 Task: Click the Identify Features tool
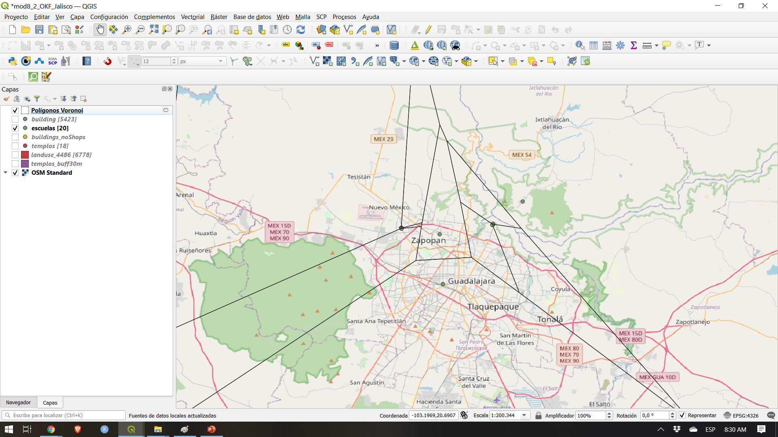pos(580,45)
